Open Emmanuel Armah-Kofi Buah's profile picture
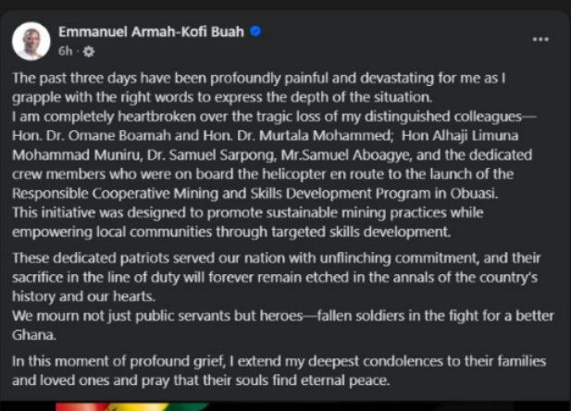 (31, 41)
